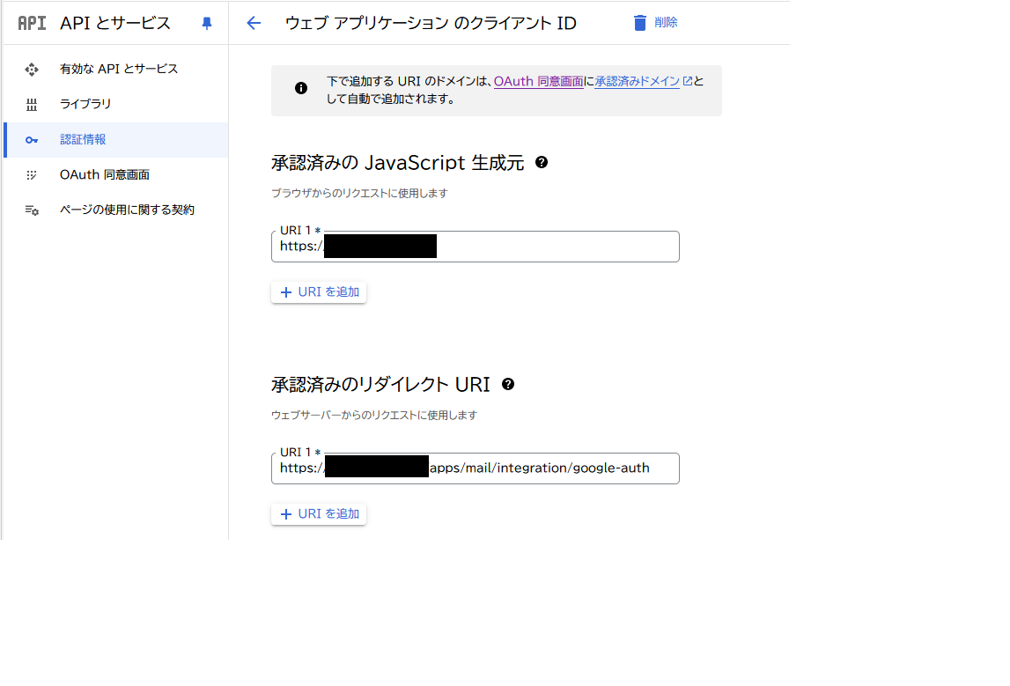Open help for 承認済みの JavaScript 生成元

coord(542,162)
